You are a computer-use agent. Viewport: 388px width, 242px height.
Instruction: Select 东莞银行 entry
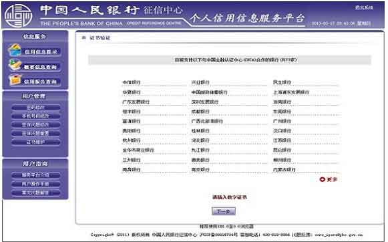[282, 112]
